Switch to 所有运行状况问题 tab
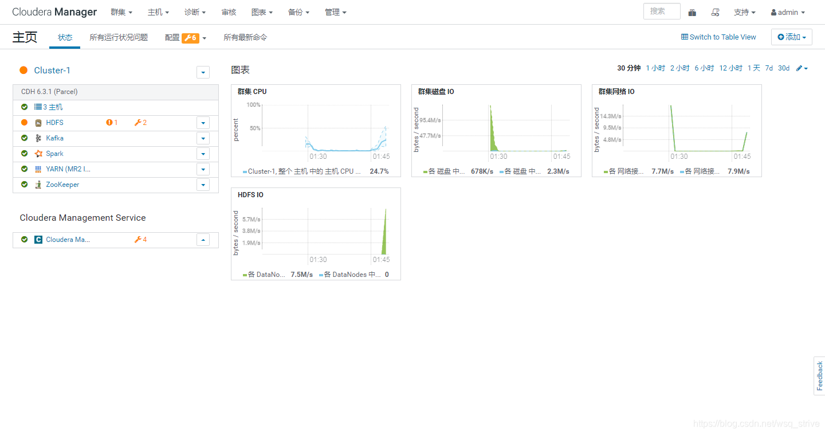The height and width of the screenshot is (434, 825). coord(119,37)
